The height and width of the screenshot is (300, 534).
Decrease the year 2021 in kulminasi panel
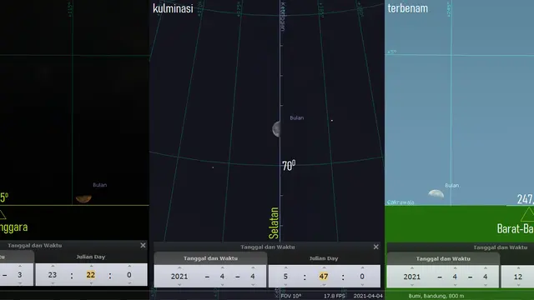179,285
